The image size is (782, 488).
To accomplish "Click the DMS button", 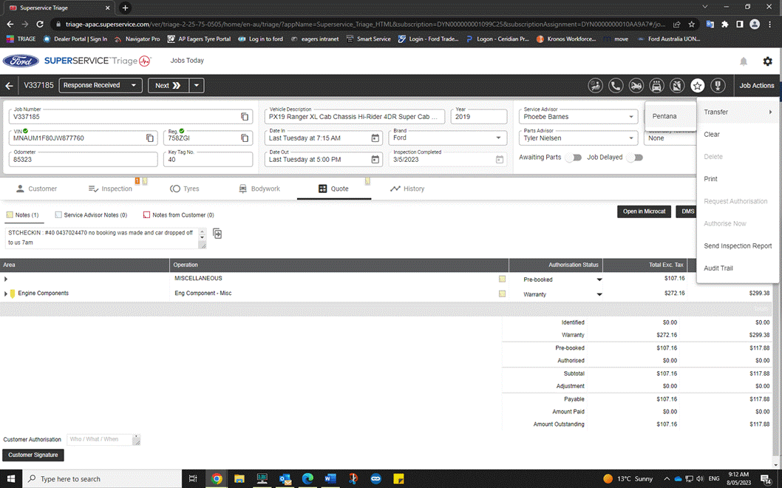I will [687, 211].
